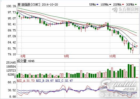Click the 5PMA legend label
This screenshot has width=140, height=99.
pos(93,5)
